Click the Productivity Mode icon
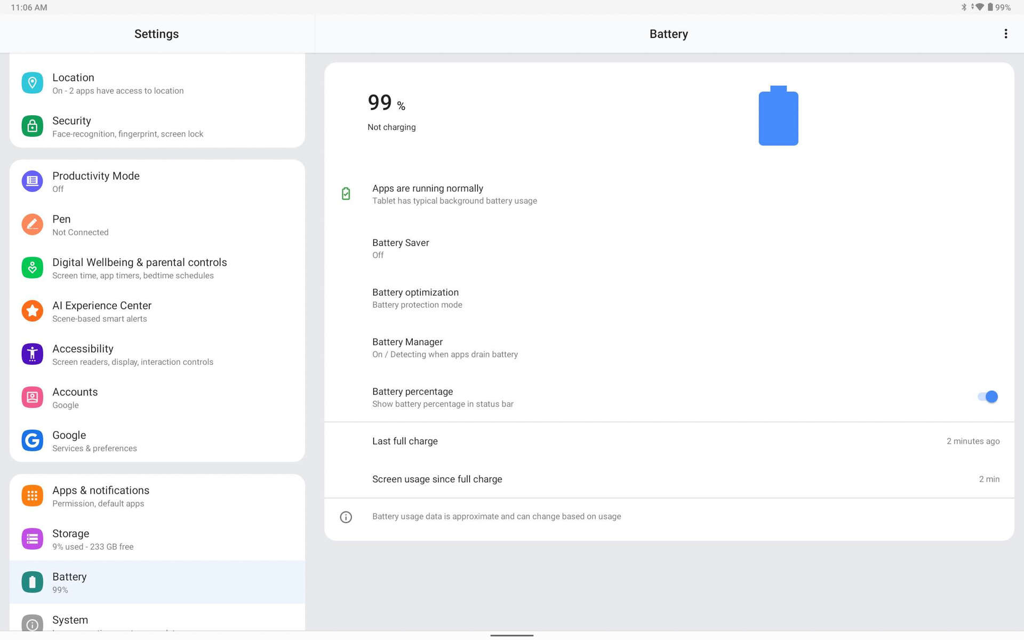The image size is (1024, 640). (32, 181)
